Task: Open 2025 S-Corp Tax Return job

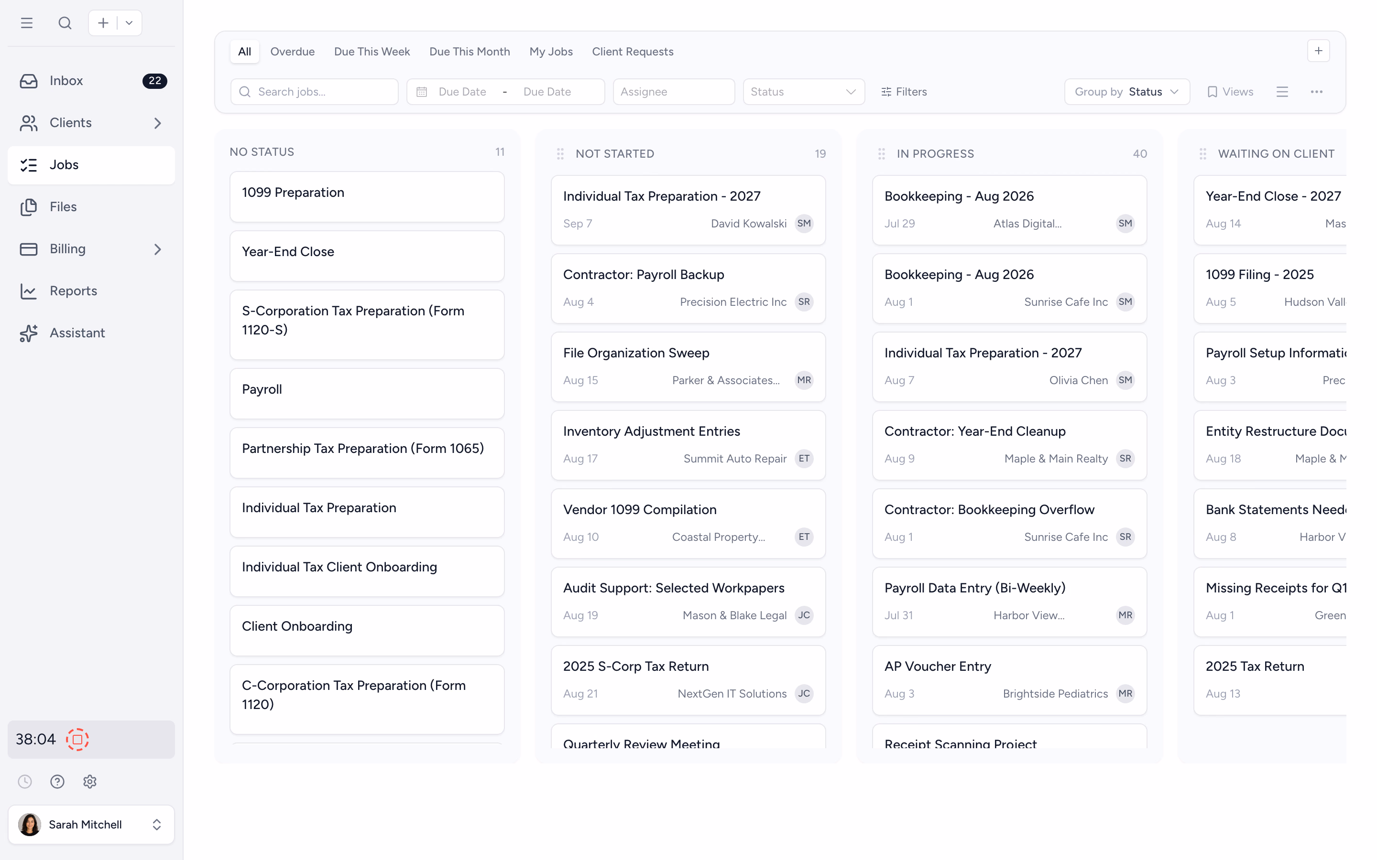Action: (688, 681)
